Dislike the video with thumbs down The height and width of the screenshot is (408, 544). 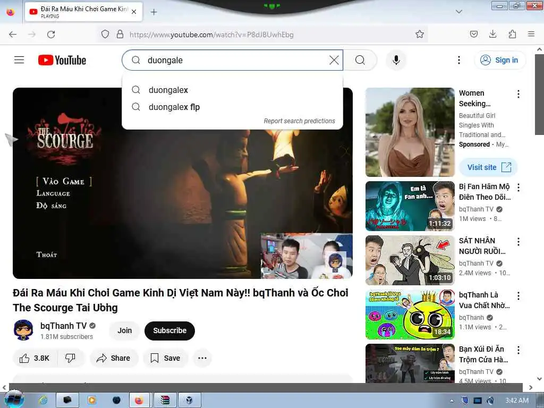coord(71,358)
